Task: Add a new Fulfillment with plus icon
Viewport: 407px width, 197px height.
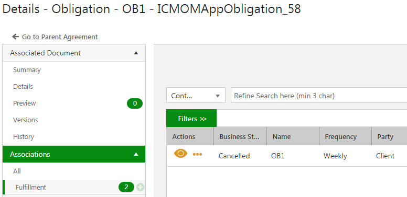Action: tap(141, 187)
